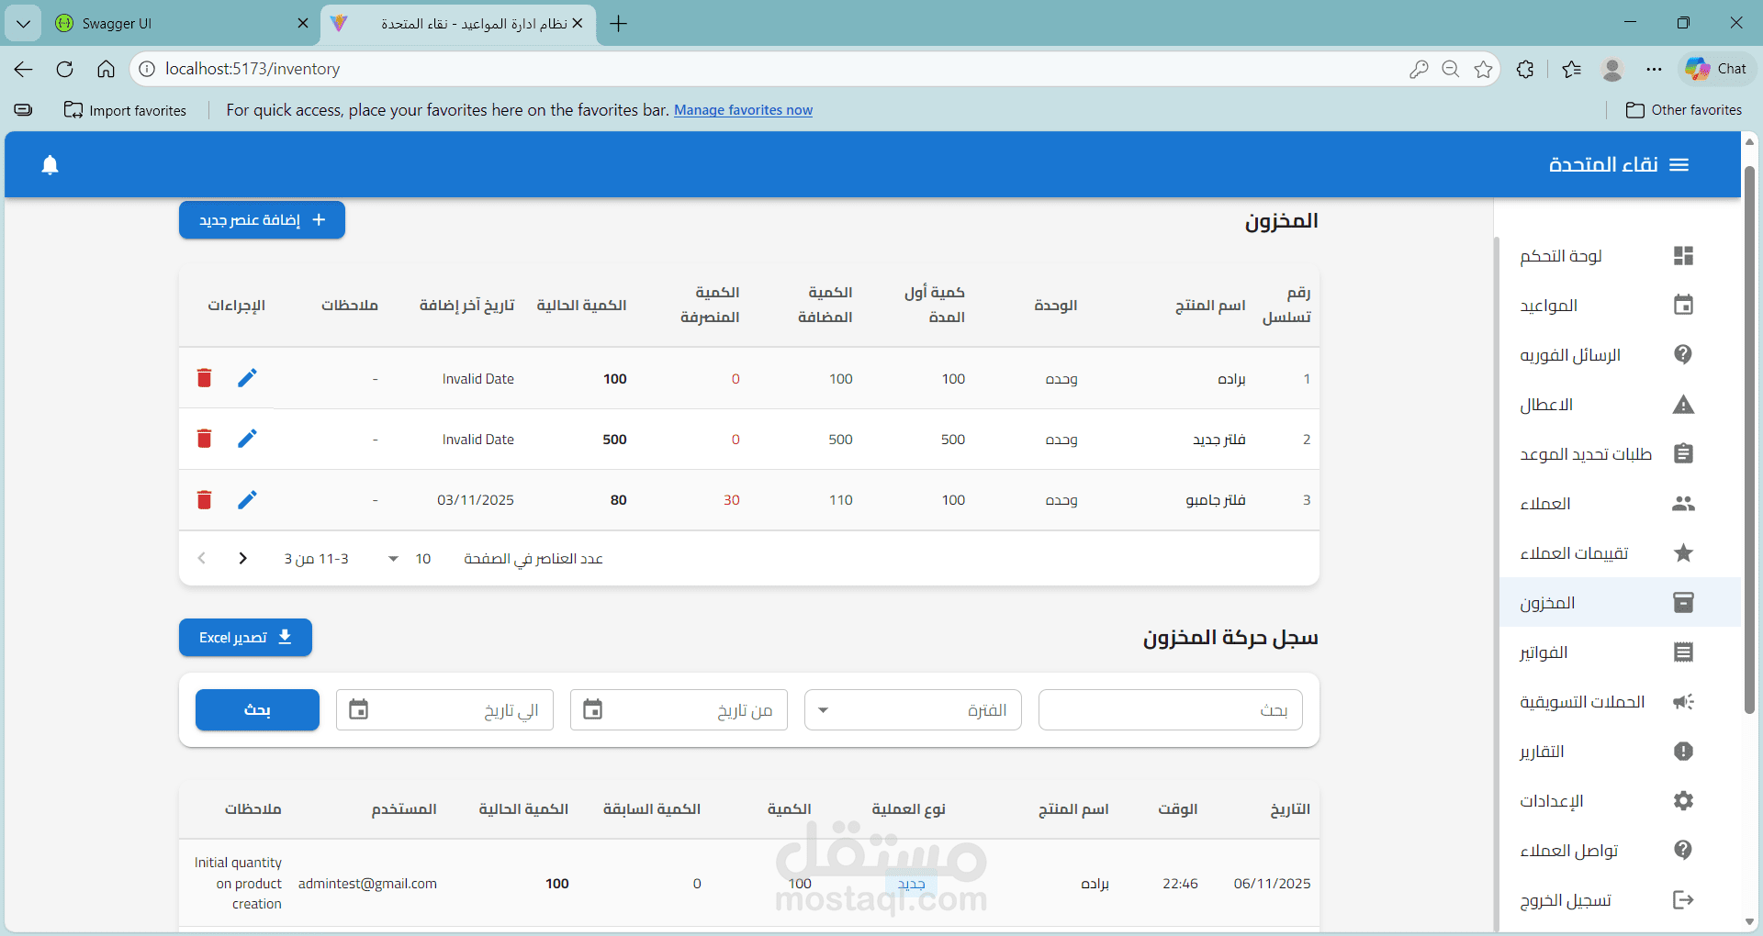Open browser Extensions puzzle icon
This screenshot has height=936, width=1763.
(1525, 69)
